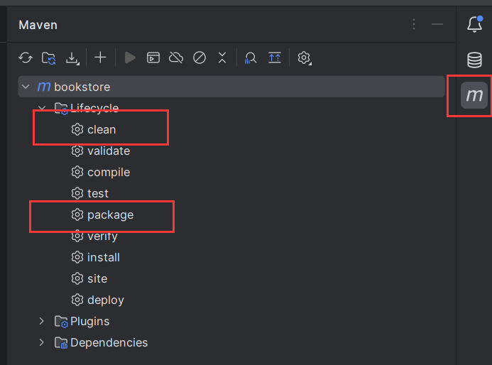Open the Notifications bell

pyautogui.click(x=474, y=25)
